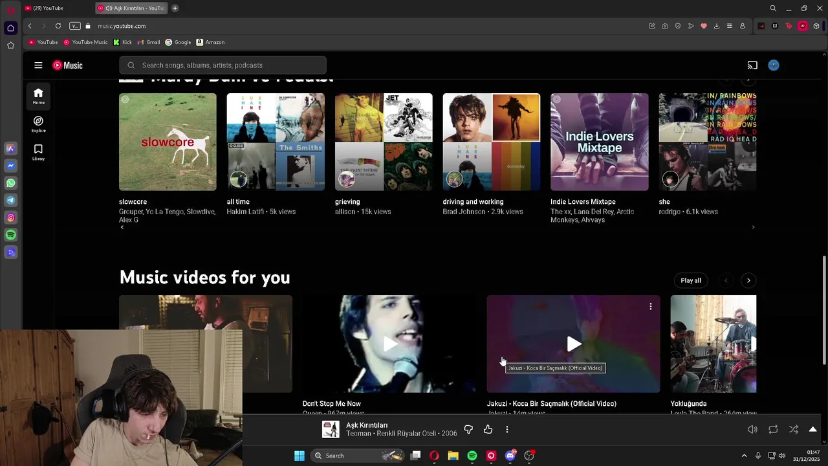
Task: Open the YouTube Music bookmark
Action: pyautogui.click(x=85, y=42)
